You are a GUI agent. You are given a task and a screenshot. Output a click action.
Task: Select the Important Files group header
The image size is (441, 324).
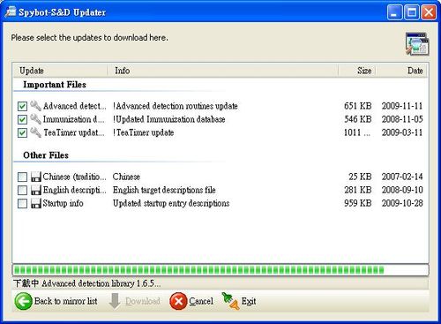(55, 85)
